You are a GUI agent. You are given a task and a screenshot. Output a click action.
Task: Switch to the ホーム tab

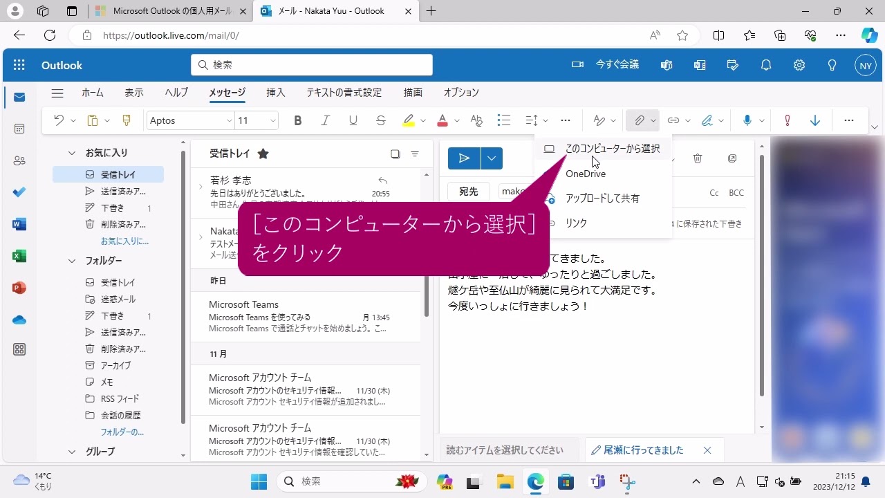pos(93,92)
